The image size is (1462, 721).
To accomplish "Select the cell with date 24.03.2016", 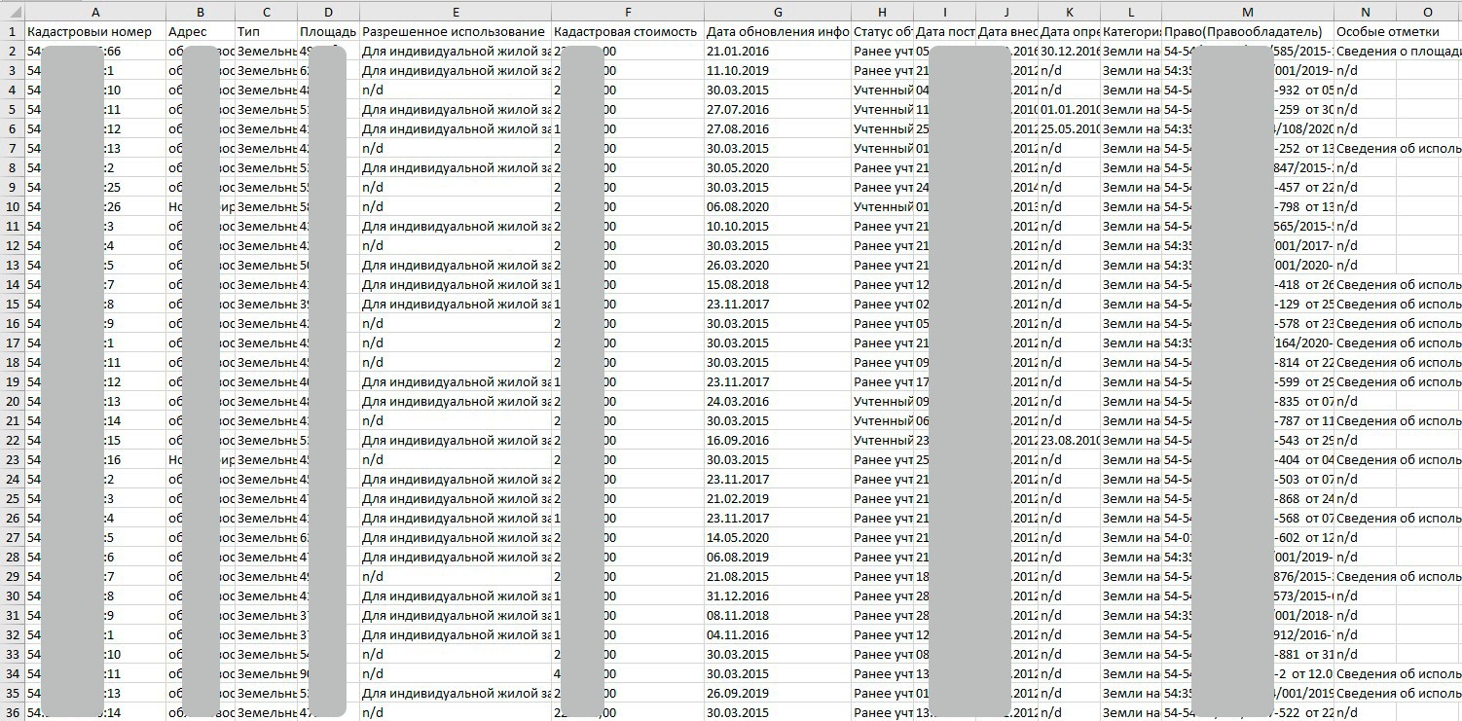I will [778, 401].
